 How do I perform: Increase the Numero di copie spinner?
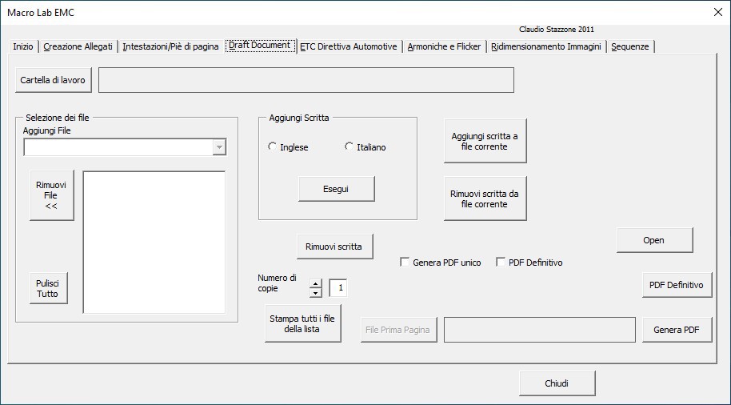(x=315, y=283)
